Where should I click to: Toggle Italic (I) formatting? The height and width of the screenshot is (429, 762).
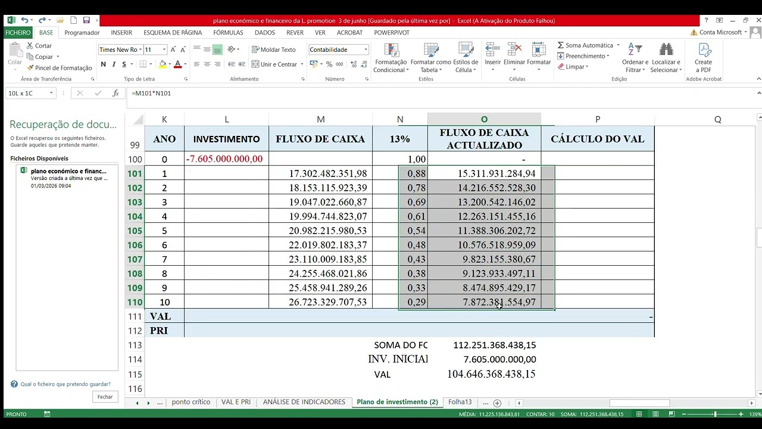tap(113, 64)
